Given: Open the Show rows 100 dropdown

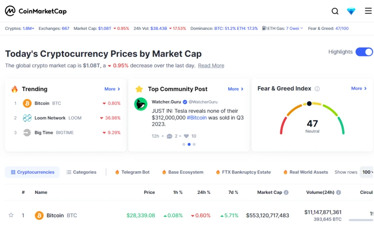Looking at the screenshot, I should click(x=367, y=172).
